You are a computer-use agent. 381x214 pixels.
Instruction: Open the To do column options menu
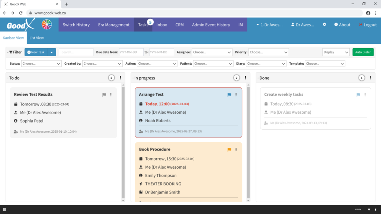click(120, 78)
